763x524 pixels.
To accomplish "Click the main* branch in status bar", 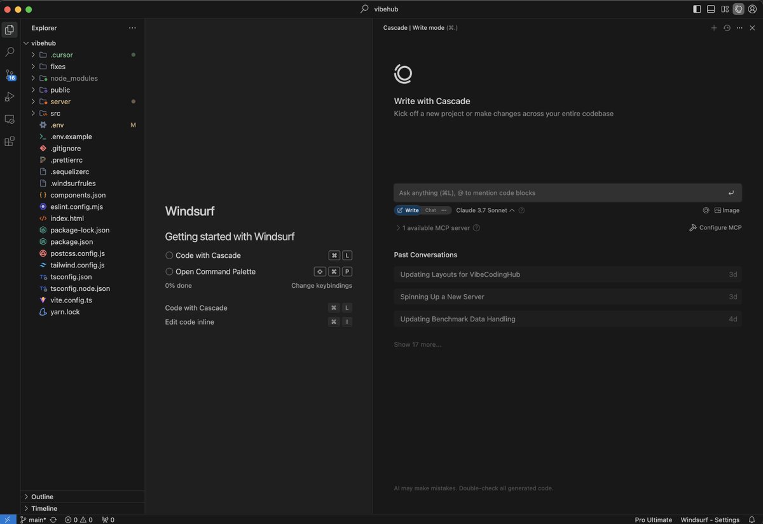I will pyautogui.click(x=33, y=520).
